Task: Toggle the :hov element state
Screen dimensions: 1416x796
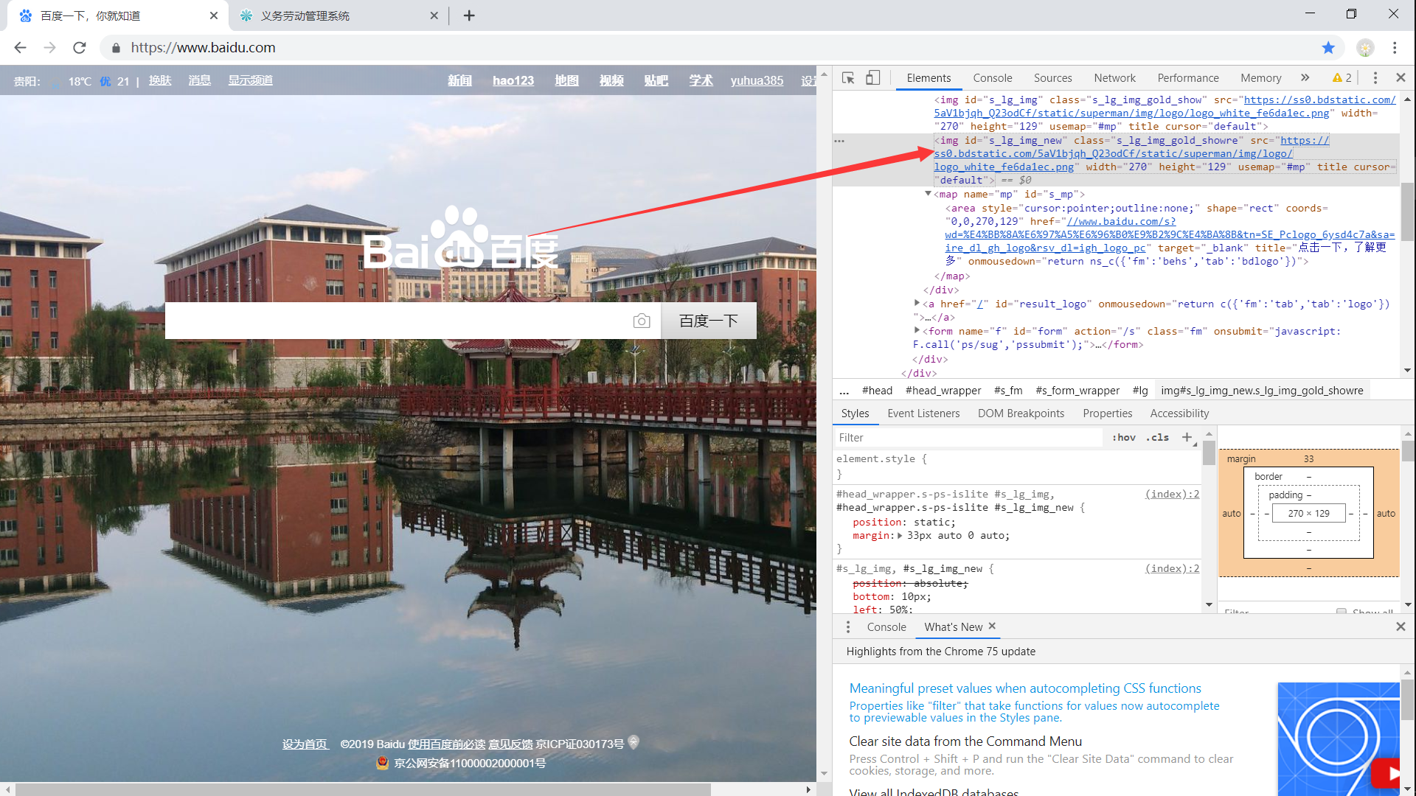Action: click(x=1124, y=438)
